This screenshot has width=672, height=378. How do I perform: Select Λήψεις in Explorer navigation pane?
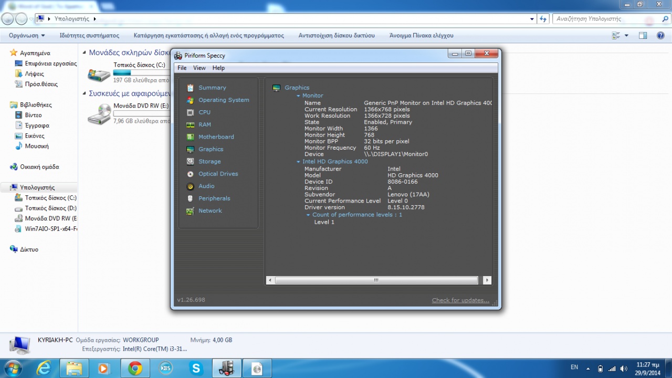tap(35, 74)
